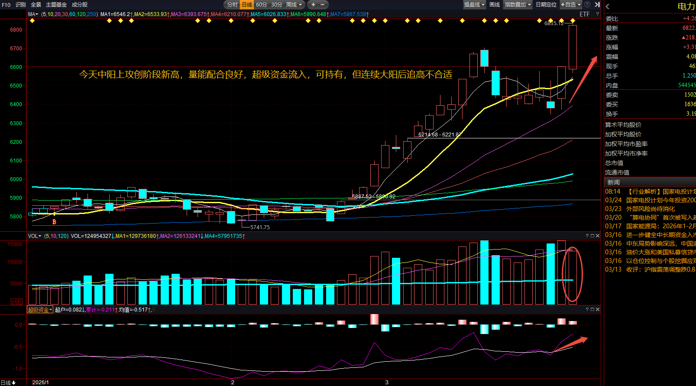The height and width of the screenshot is (386, 696).
Task: Open the 成分股 tab
Action: [80, 5]
